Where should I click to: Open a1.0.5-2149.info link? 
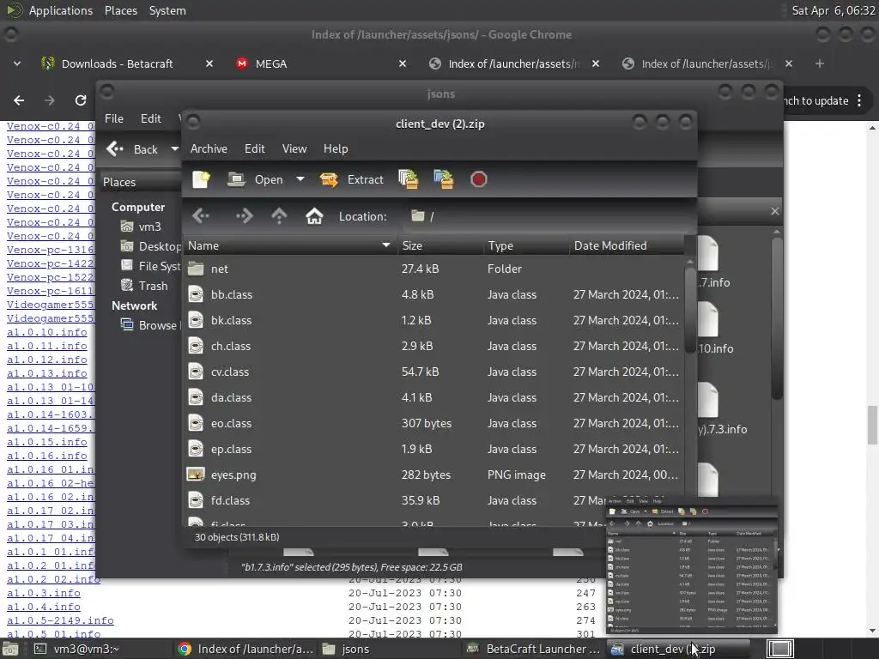click(x=61, y=620)
